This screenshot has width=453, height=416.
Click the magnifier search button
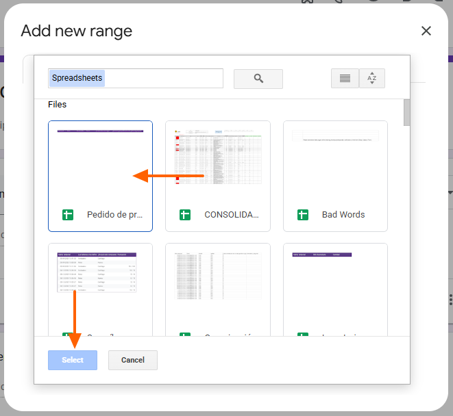tap(258, 79)
